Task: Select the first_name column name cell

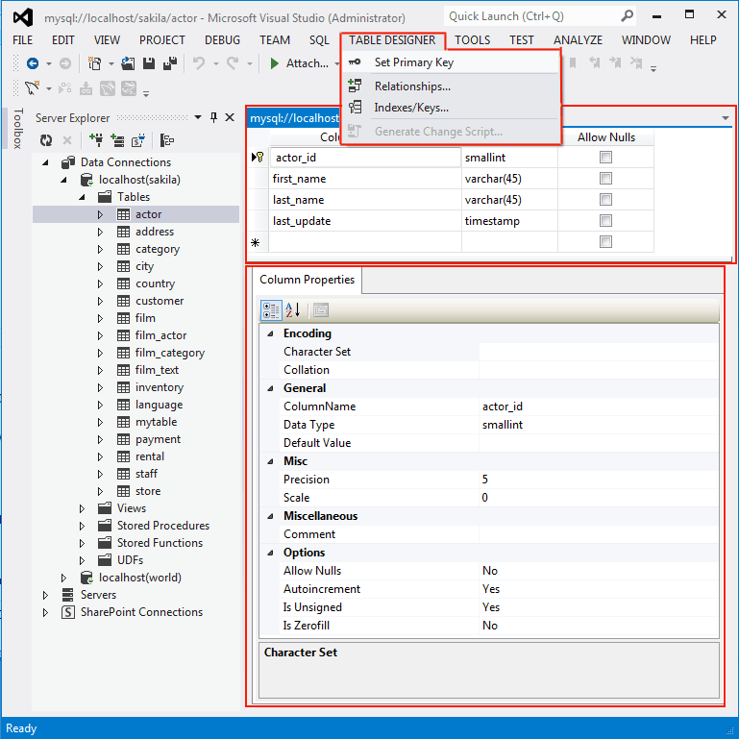Action: (x=365, y=179)
